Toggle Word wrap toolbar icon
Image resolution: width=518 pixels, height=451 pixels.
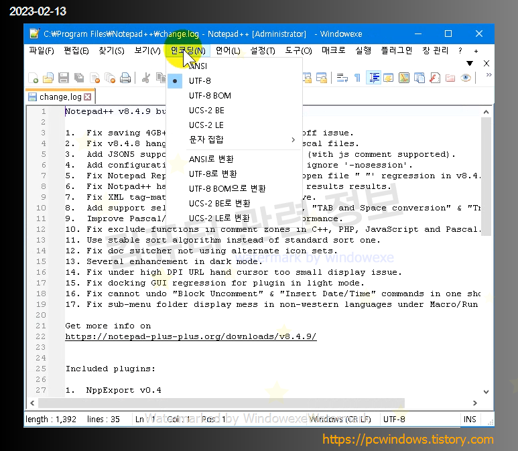pos(342,78)
